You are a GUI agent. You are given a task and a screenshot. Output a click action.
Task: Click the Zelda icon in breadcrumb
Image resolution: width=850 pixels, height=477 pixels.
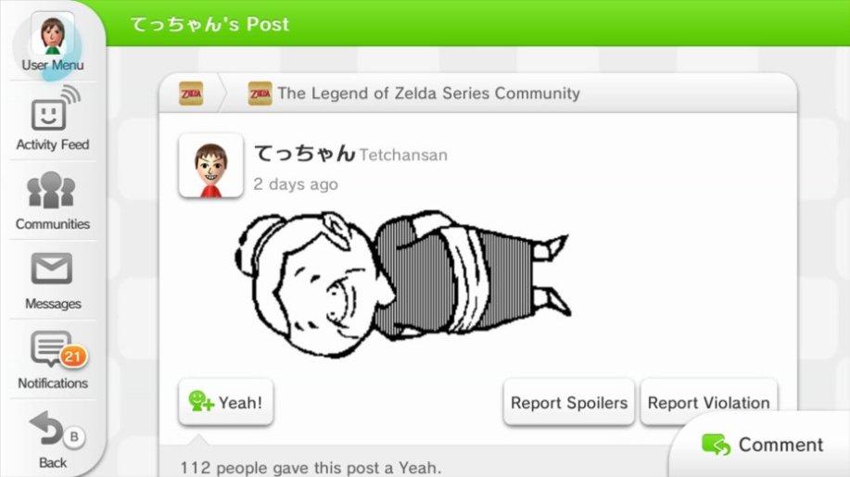191,94
